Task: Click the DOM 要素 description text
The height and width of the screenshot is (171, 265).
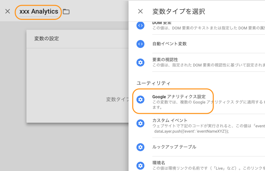Action: 209,28
